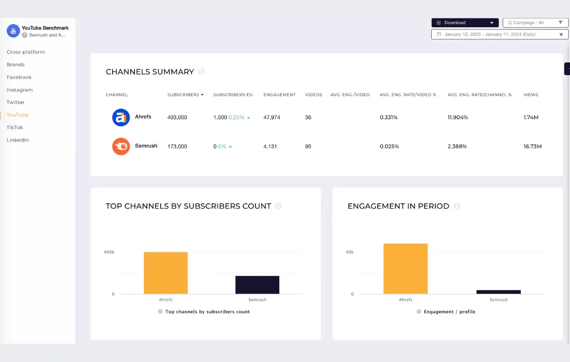Select Facebook in sidebar
570x362 pixels.
19,77
